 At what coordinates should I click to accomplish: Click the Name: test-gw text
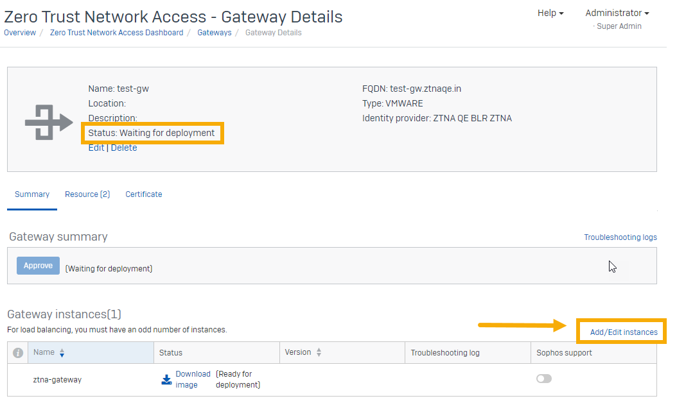[118, 89]
